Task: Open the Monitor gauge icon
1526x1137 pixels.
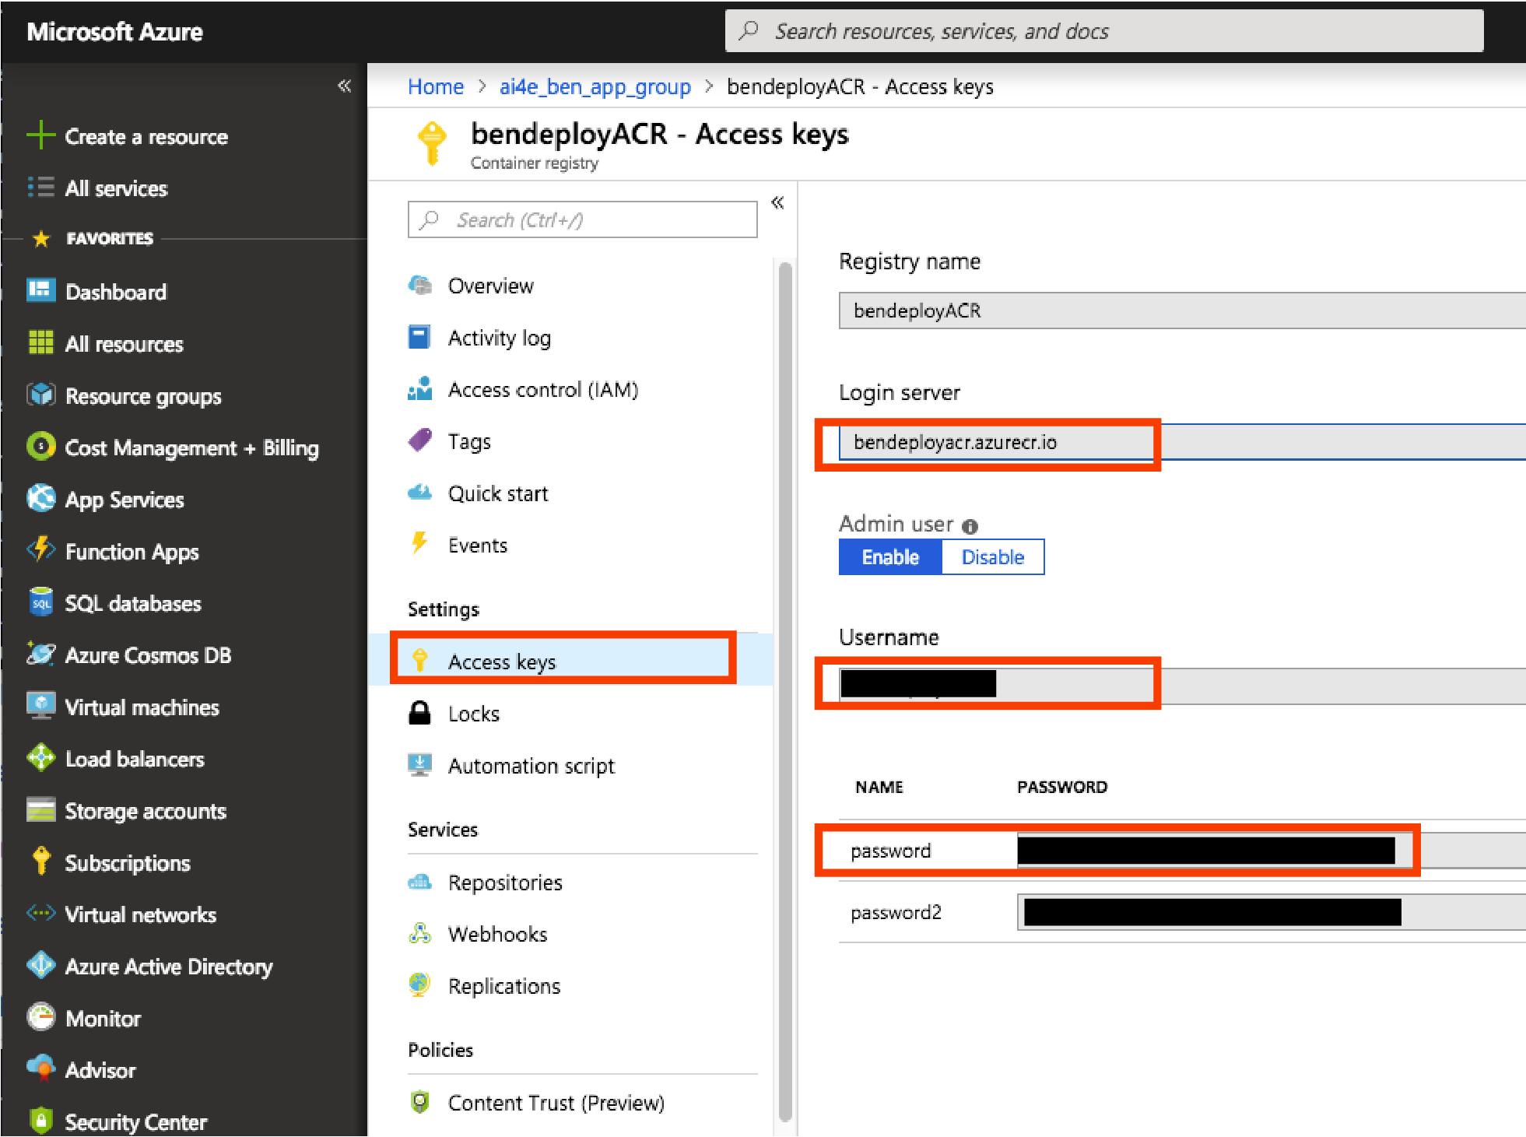Action: tap(40, 1017)
